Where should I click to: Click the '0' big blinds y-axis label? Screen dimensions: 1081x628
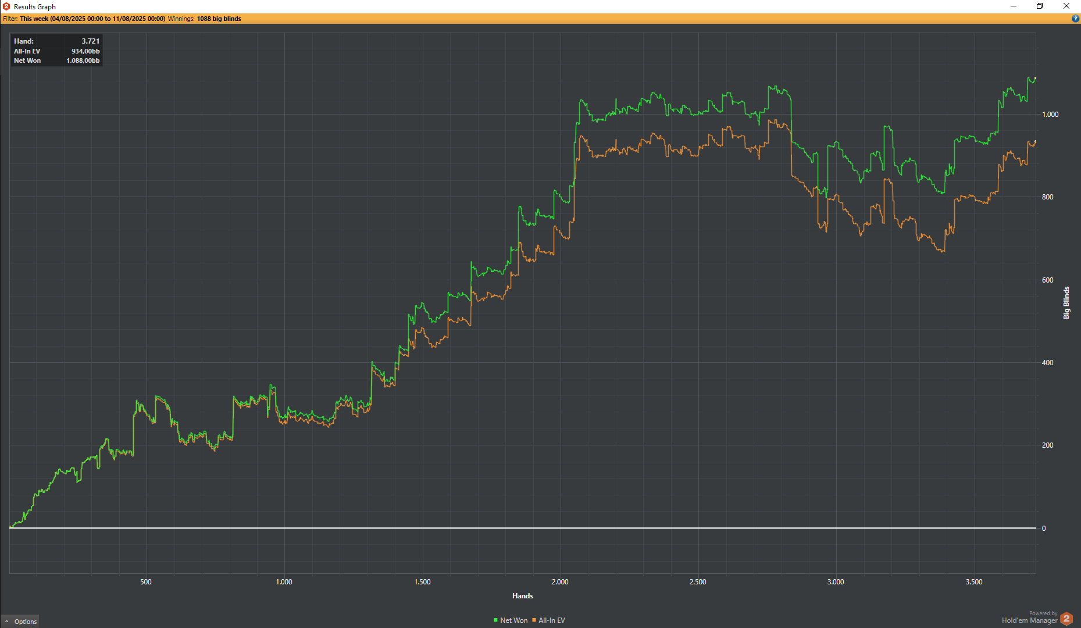click(1044, 529)
